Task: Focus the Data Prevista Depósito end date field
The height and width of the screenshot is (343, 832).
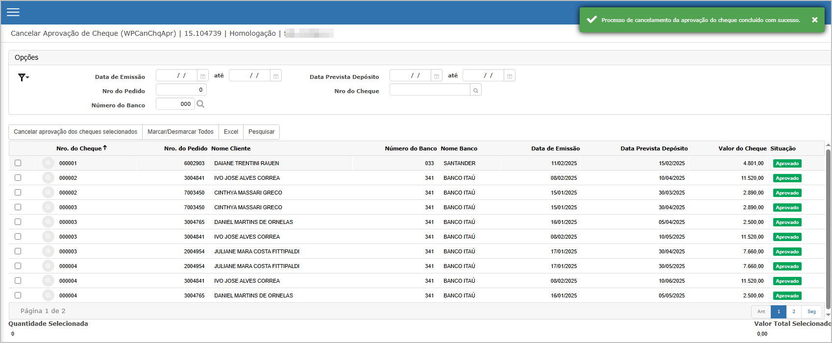Action: tap(484, 76)
